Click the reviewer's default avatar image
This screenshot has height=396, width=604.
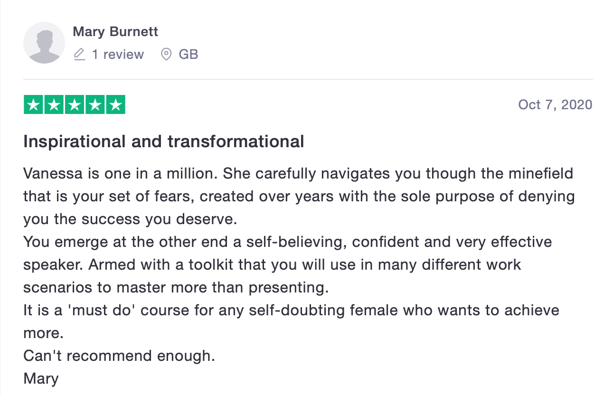[x=44, y=43]
